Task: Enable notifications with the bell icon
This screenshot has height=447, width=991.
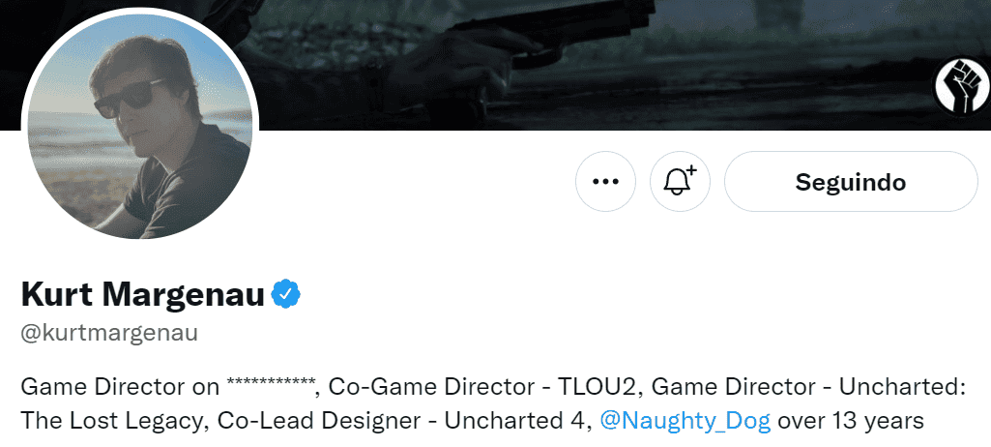Action: pos(680,182)
